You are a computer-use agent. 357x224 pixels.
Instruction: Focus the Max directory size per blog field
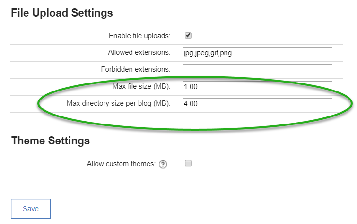point(257,104)
